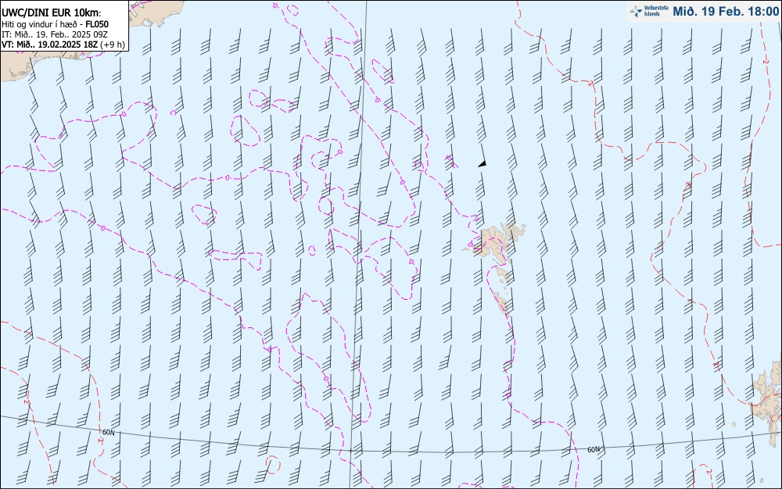Click the 'IT: Mið.. 19. Feb.. 2025 09Z' line

[55, 34]
